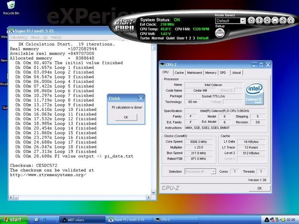Switch to ABIT uGuru taskbar button
299x224 pixels.
(x=82, y=220)
